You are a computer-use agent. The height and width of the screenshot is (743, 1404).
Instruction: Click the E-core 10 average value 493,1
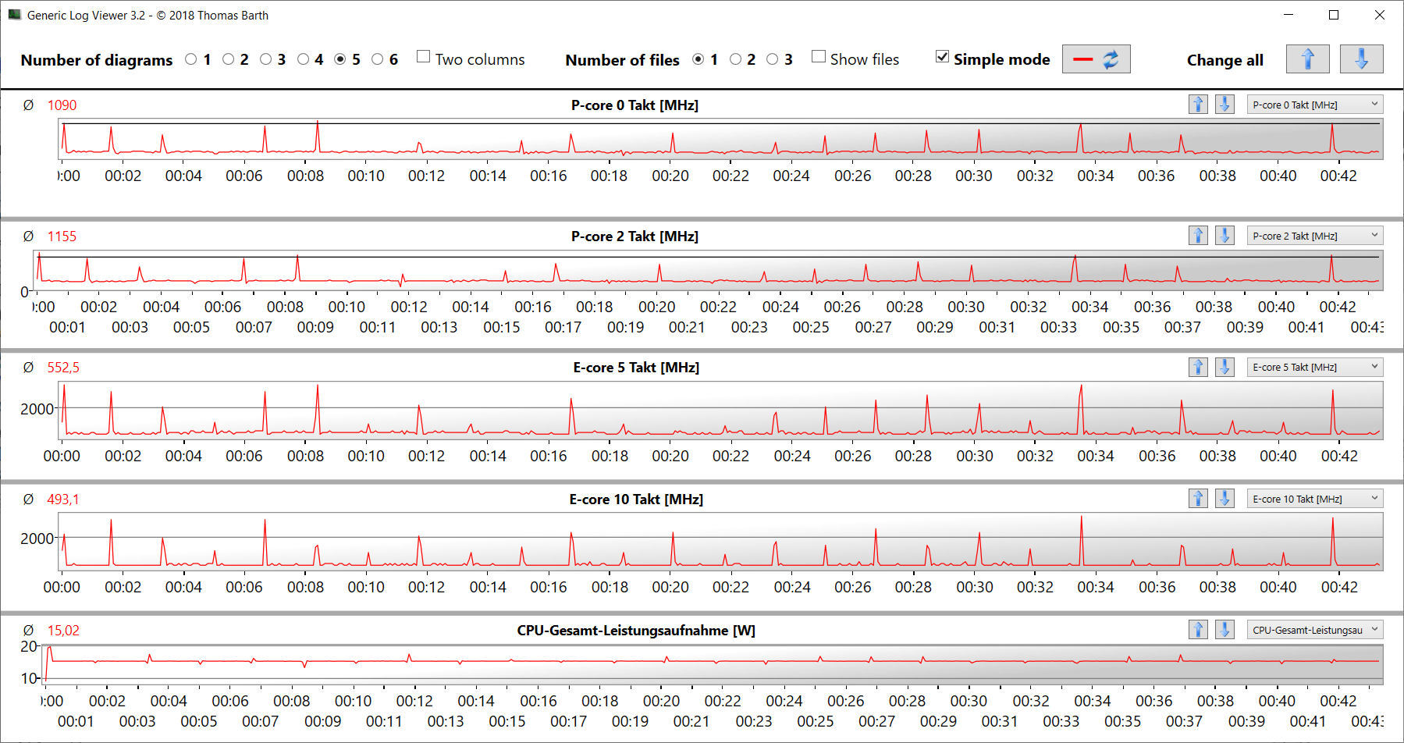point(63,499)
